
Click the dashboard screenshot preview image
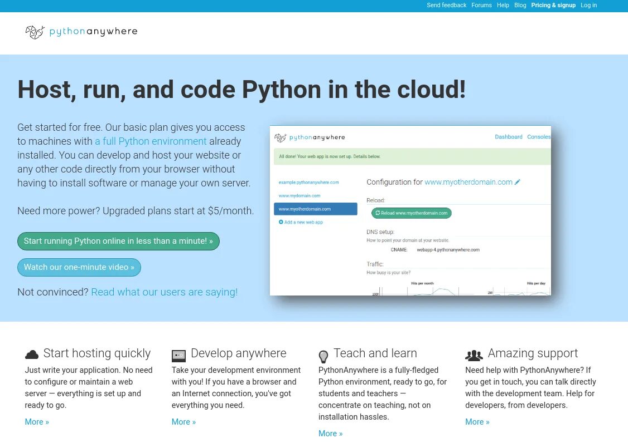coord(410,210)
